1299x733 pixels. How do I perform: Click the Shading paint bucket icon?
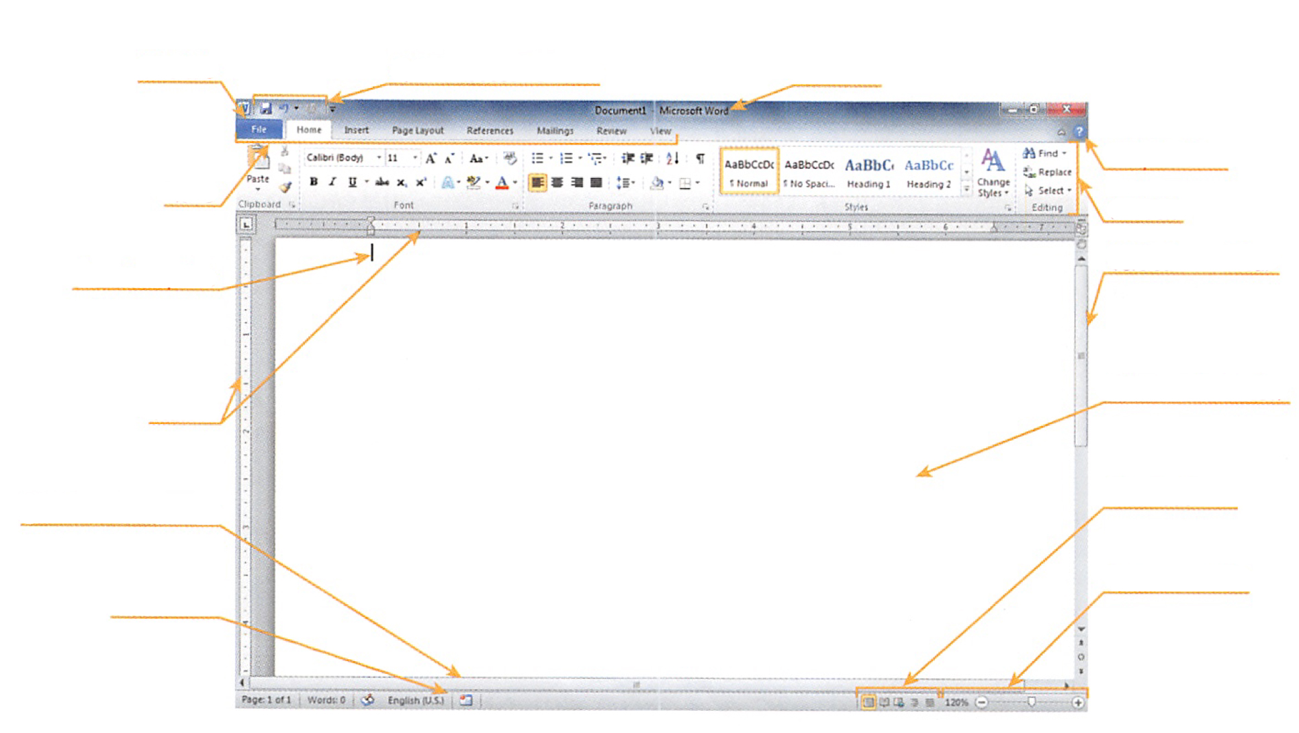point(657,183)
